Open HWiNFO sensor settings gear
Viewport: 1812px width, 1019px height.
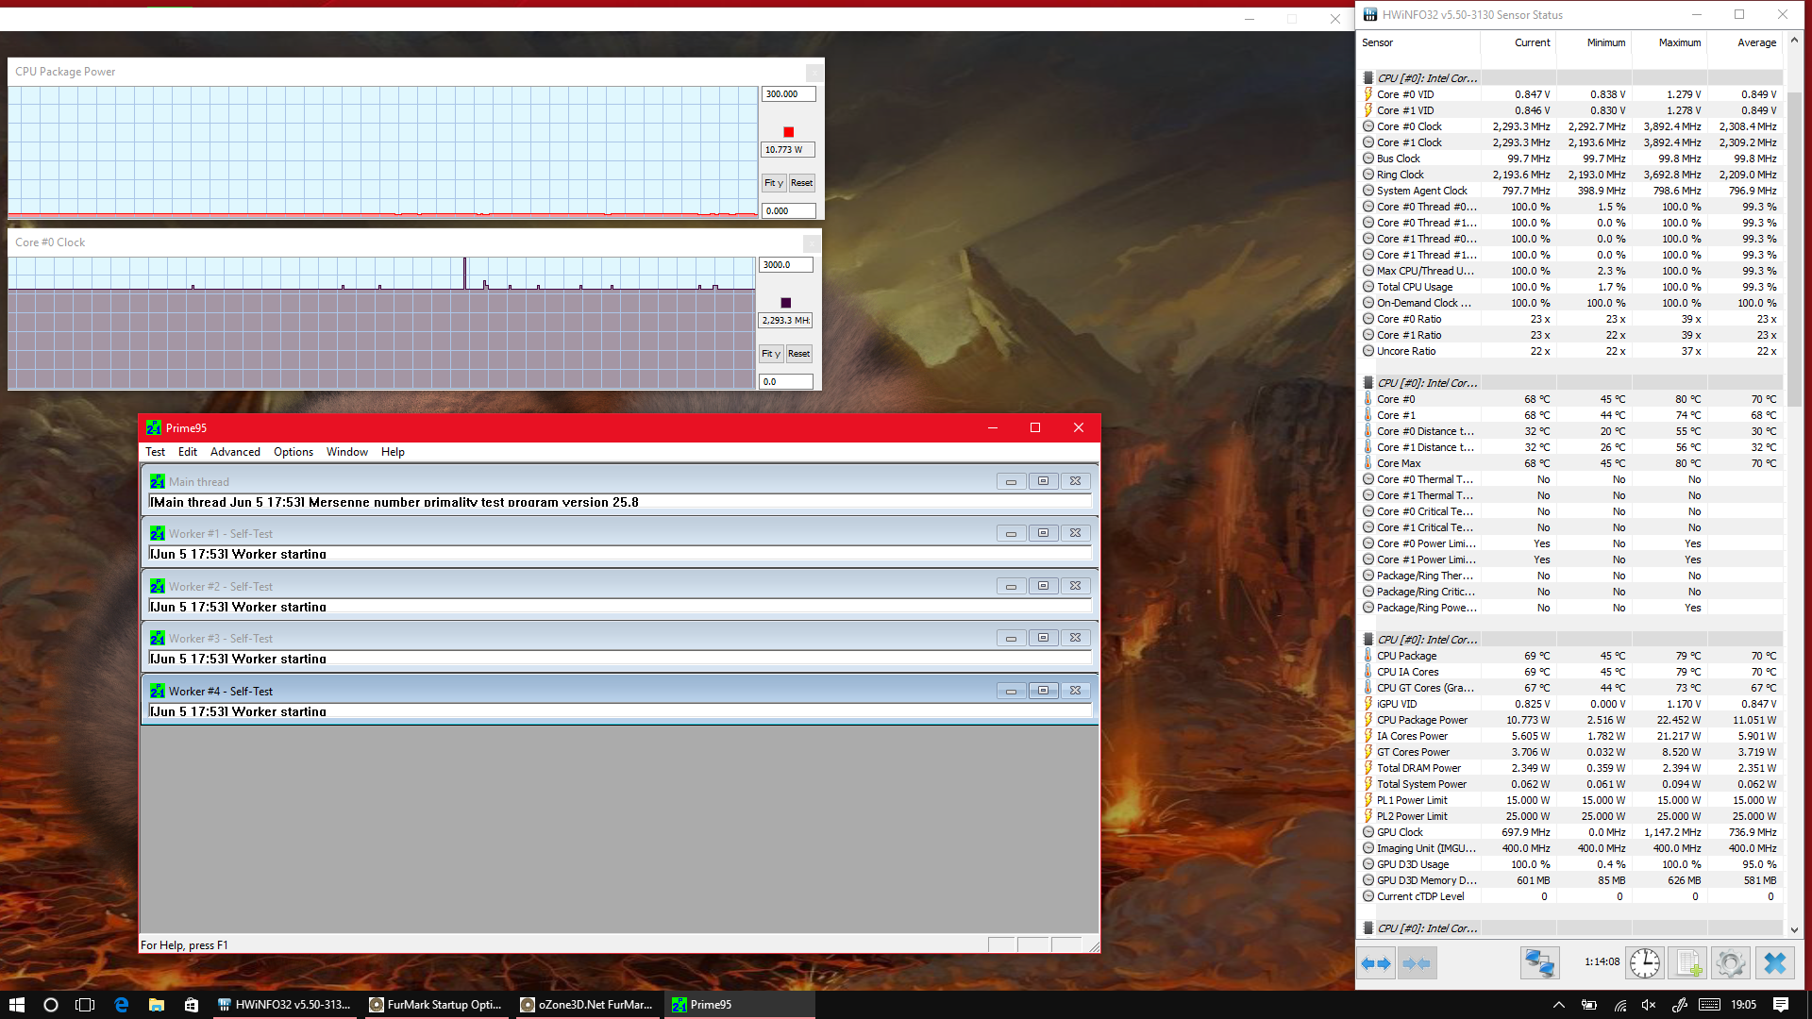(x=1730, y=963)
